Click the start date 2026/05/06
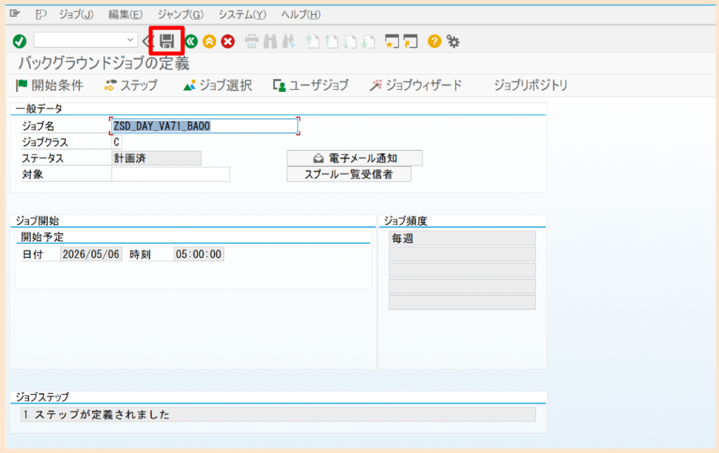Viewport: 719px width, 453px height. click(91, 255)
